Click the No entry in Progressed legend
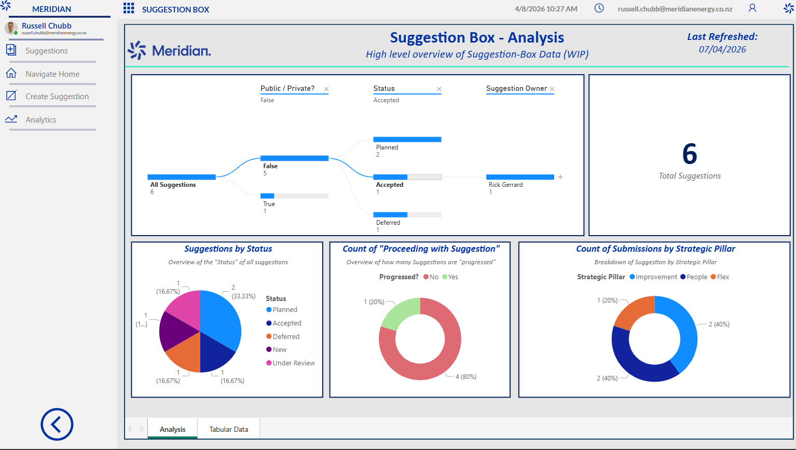 point(431,277)
